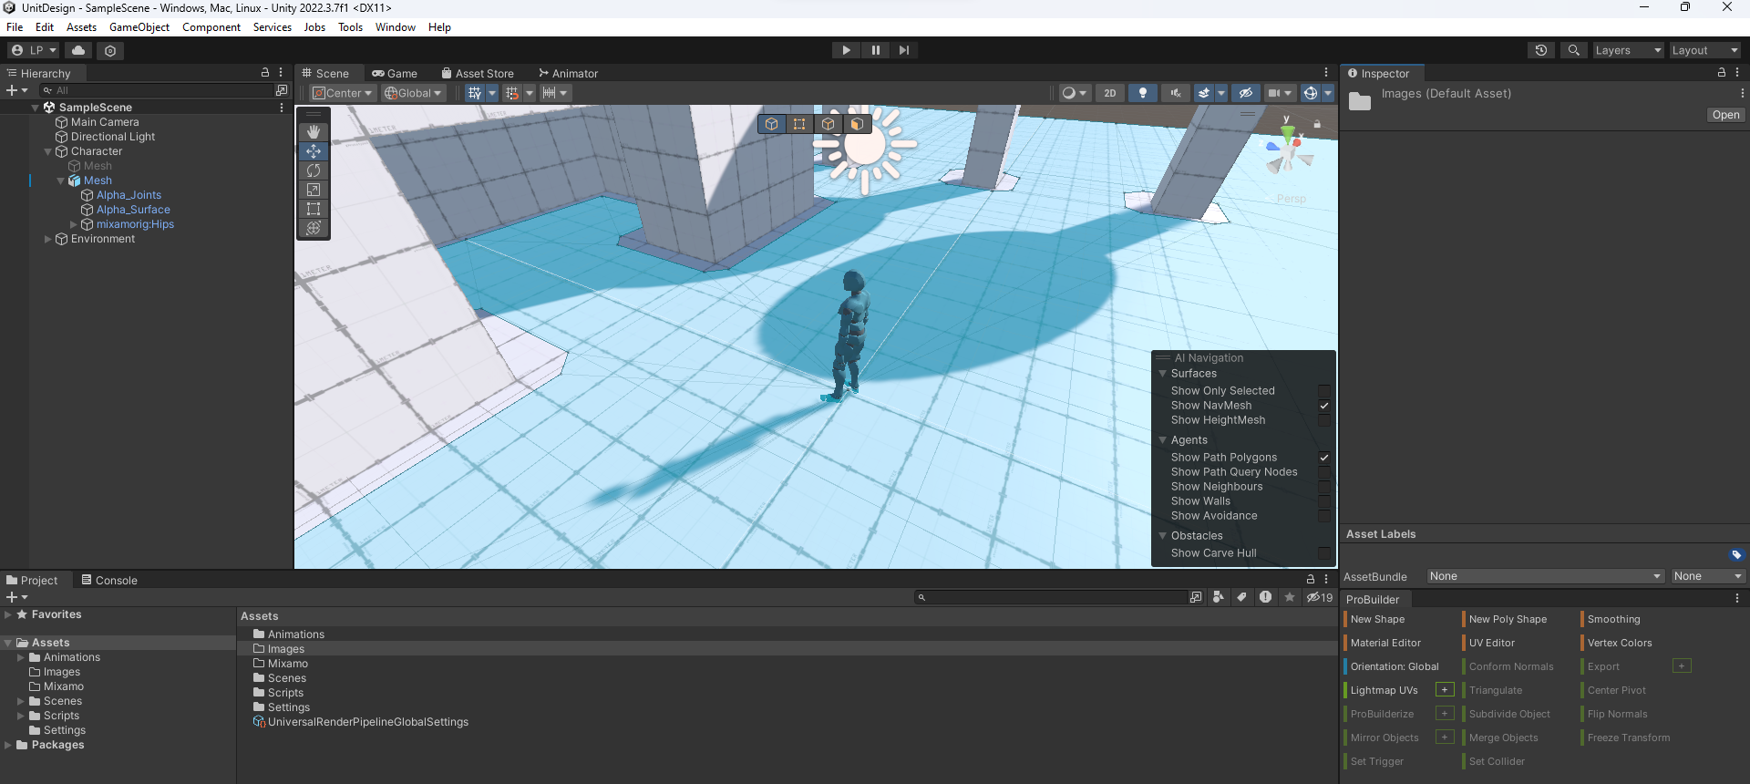Open the Component menu
The image size is (1750, 784).
pos(211,27)
